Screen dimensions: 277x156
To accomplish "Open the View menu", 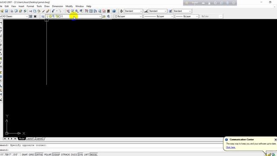I will pyautogui.click(x=13, y=6).
